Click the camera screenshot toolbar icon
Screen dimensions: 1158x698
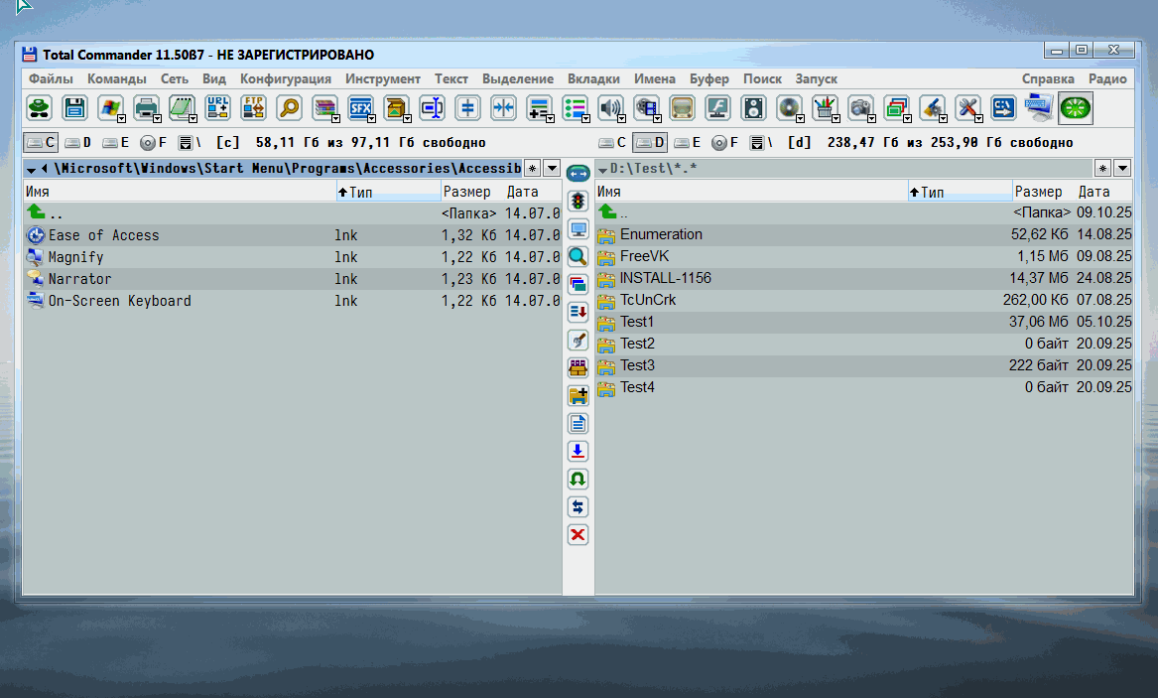(860, 107)
